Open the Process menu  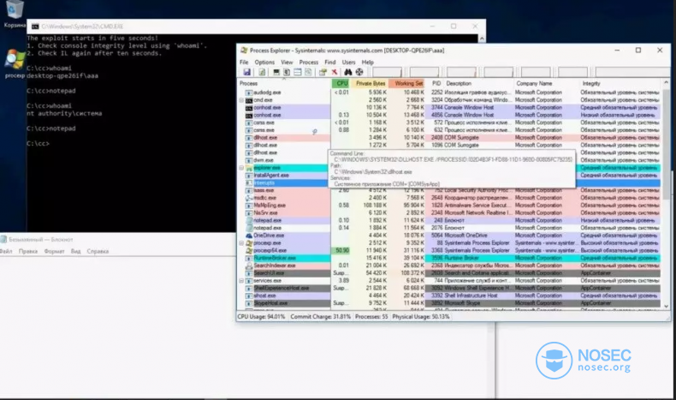309,63
